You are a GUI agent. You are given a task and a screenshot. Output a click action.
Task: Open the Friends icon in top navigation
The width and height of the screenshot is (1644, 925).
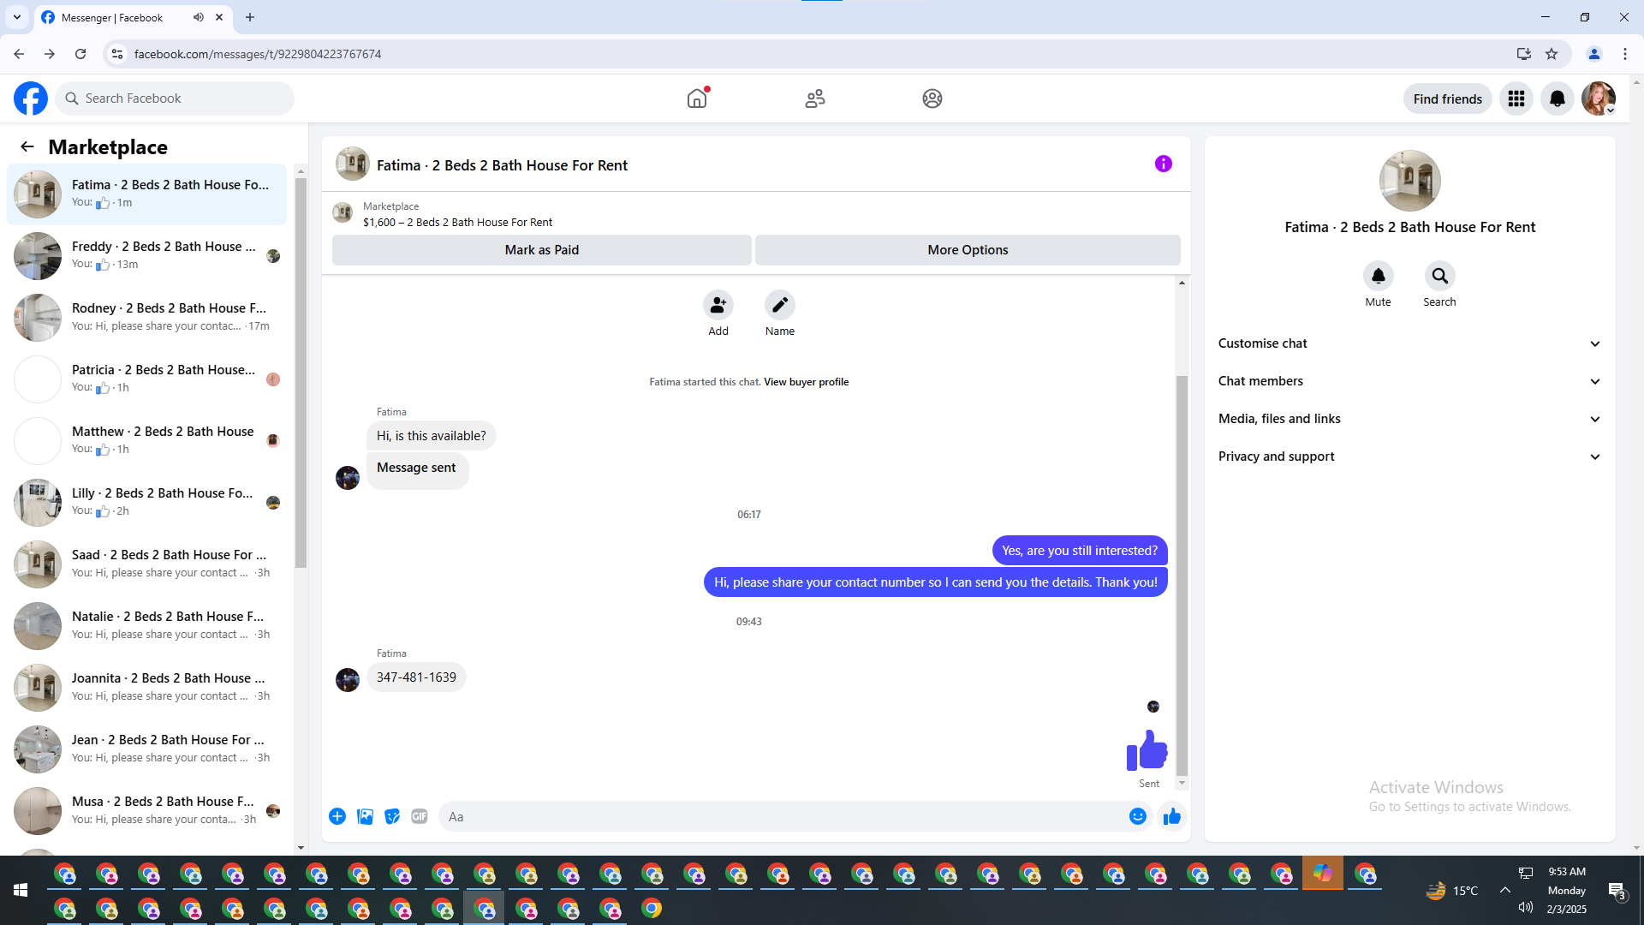click(x=815, y=98)
